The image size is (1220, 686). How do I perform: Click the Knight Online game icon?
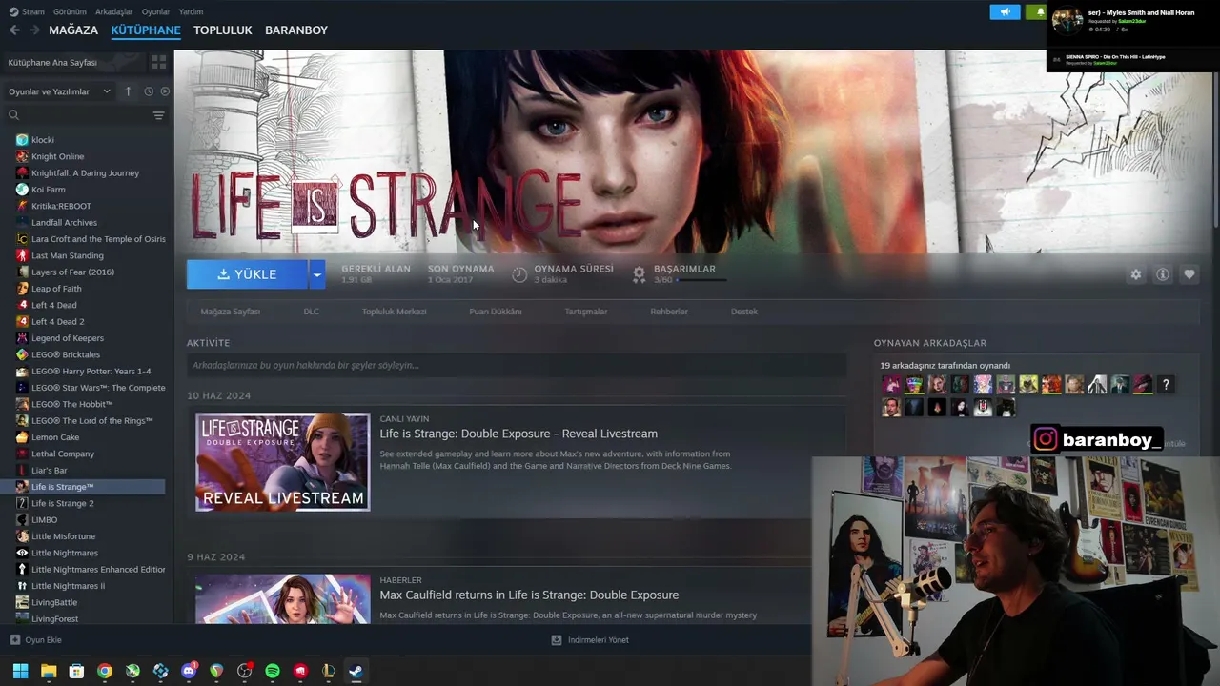click(22, 156)
